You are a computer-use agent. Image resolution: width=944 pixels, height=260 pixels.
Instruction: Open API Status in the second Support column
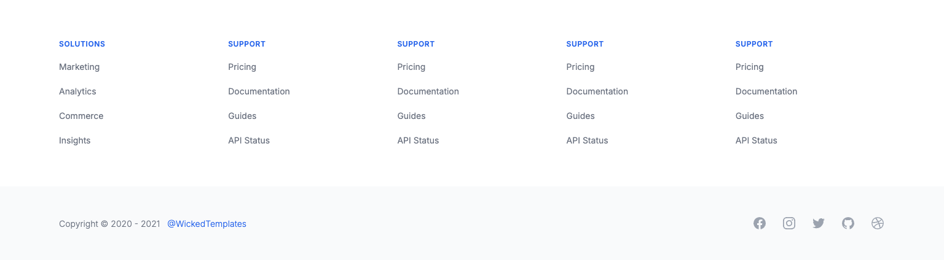coord(418,140)
